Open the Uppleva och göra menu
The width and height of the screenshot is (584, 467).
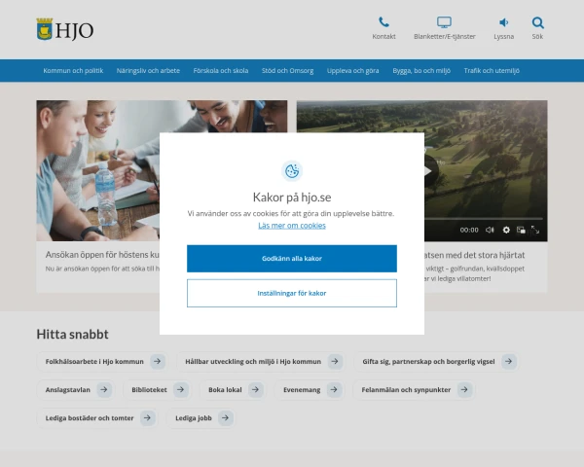pos(352,71)
